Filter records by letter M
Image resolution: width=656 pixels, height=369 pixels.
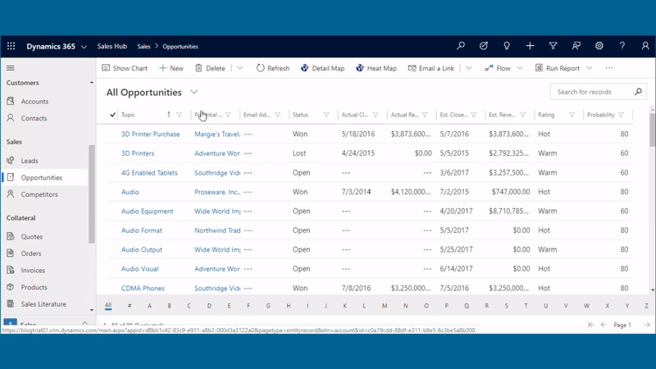pyautogui.click(x=385, y=306)
